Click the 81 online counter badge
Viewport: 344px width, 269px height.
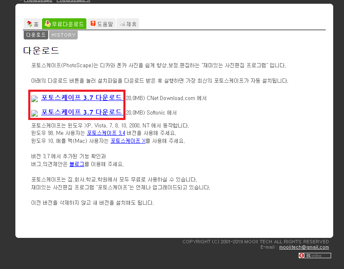(315, 255)
